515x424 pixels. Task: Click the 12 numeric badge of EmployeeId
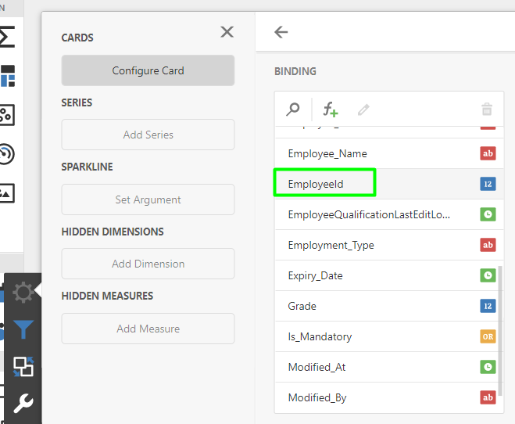click(488, 184)
